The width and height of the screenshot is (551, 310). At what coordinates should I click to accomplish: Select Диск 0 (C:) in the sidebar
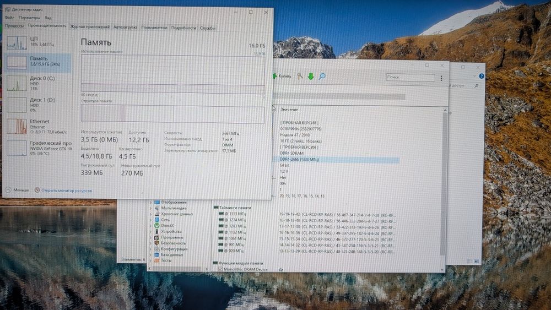click(x=38, y=83)
